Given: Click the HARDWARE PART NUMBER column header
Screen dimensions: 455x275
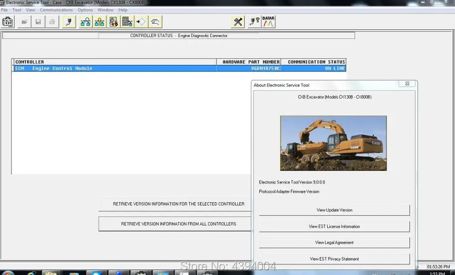Looking at the screenshot, I should coord(249,62).
